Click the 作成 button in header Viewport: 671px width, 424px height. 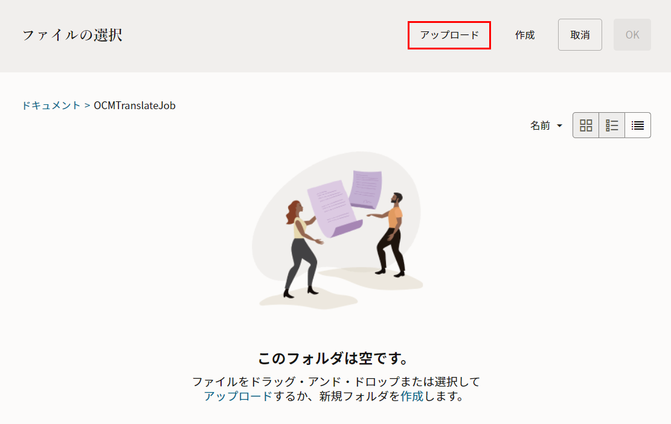(x=525, y=35)
